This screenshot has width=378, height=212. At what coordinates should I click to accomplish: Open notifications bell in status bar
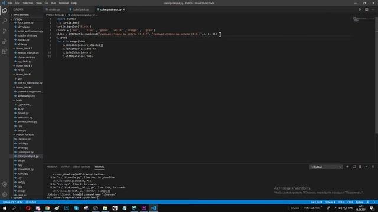374,202
